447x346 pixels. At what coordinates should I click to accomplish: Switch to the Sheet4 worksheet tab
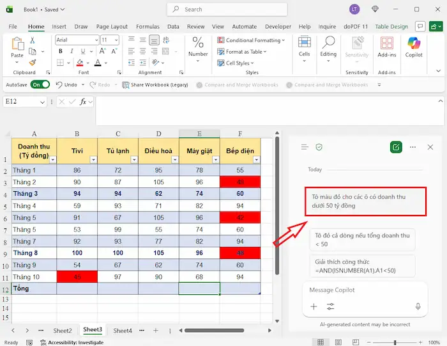[x=123, y=331]
